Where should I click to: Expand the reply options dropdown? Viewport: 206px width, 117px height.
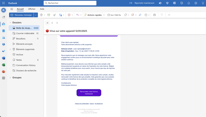81,15
